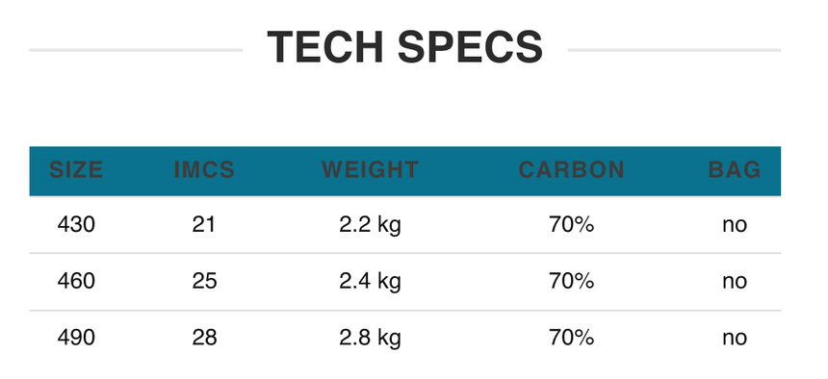Screen dimensions: 828x379
Task: Click the TECH SPECS heading
Action: point(405,47)
